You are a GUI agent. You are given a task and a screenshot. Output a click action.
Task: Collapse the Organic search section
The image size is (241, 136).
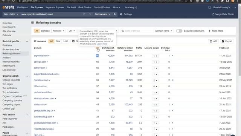coord(27,76)
